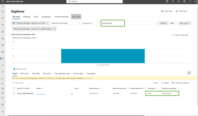Open the Email & collaboration envelope icon
Screen dimensions: 198x116
(x=3, y=58)
